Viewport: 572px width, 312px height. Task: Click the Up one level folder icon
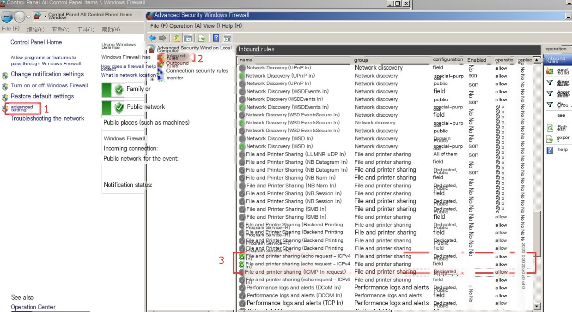coord(177,38)
